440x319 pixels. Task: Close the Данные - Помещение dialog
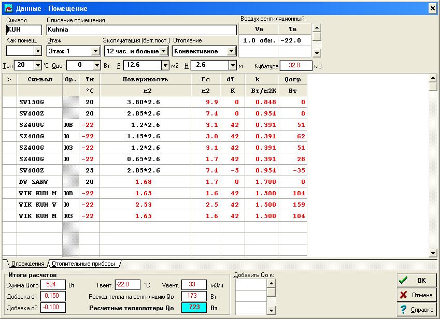coord(432,8)
